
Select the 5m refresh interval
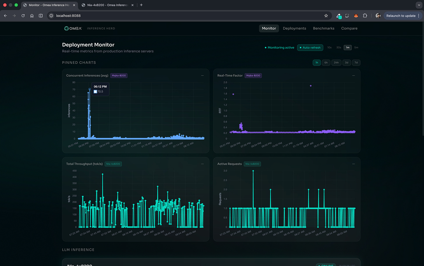[x=356, y=47]
